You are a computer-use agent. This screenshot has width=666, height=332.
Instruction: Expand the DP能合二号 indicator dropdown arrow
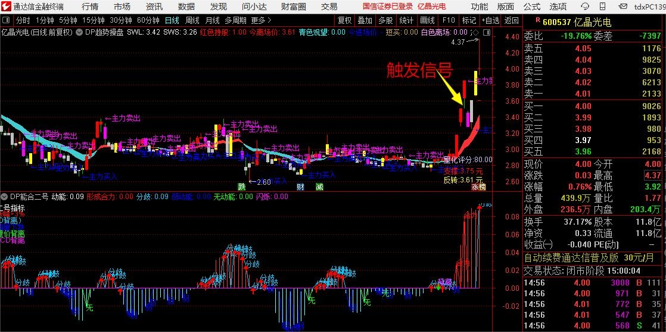(5, 196)
